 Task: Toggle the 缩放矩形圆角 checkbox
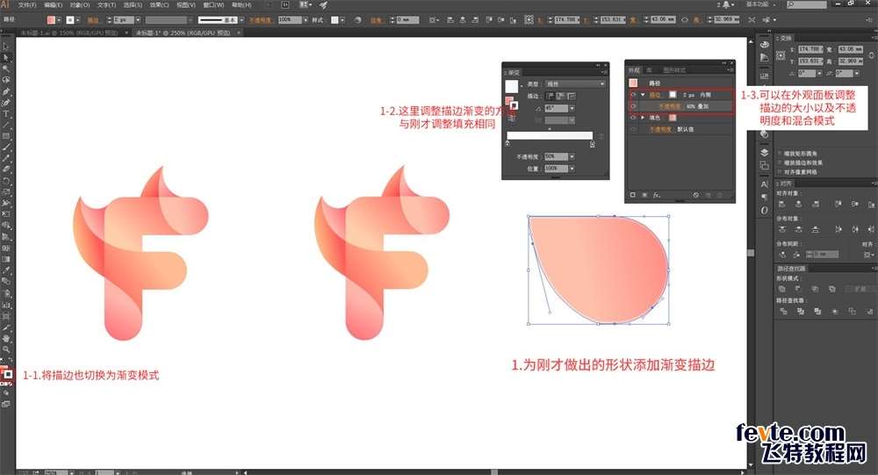780,153
